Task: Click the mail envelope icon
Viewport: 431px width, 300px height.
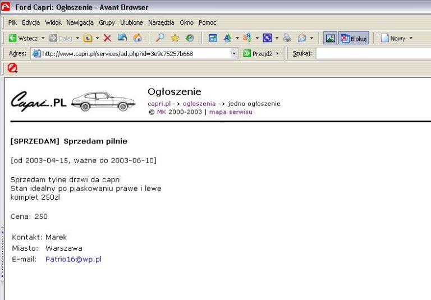Action: [x=302, y=38]
